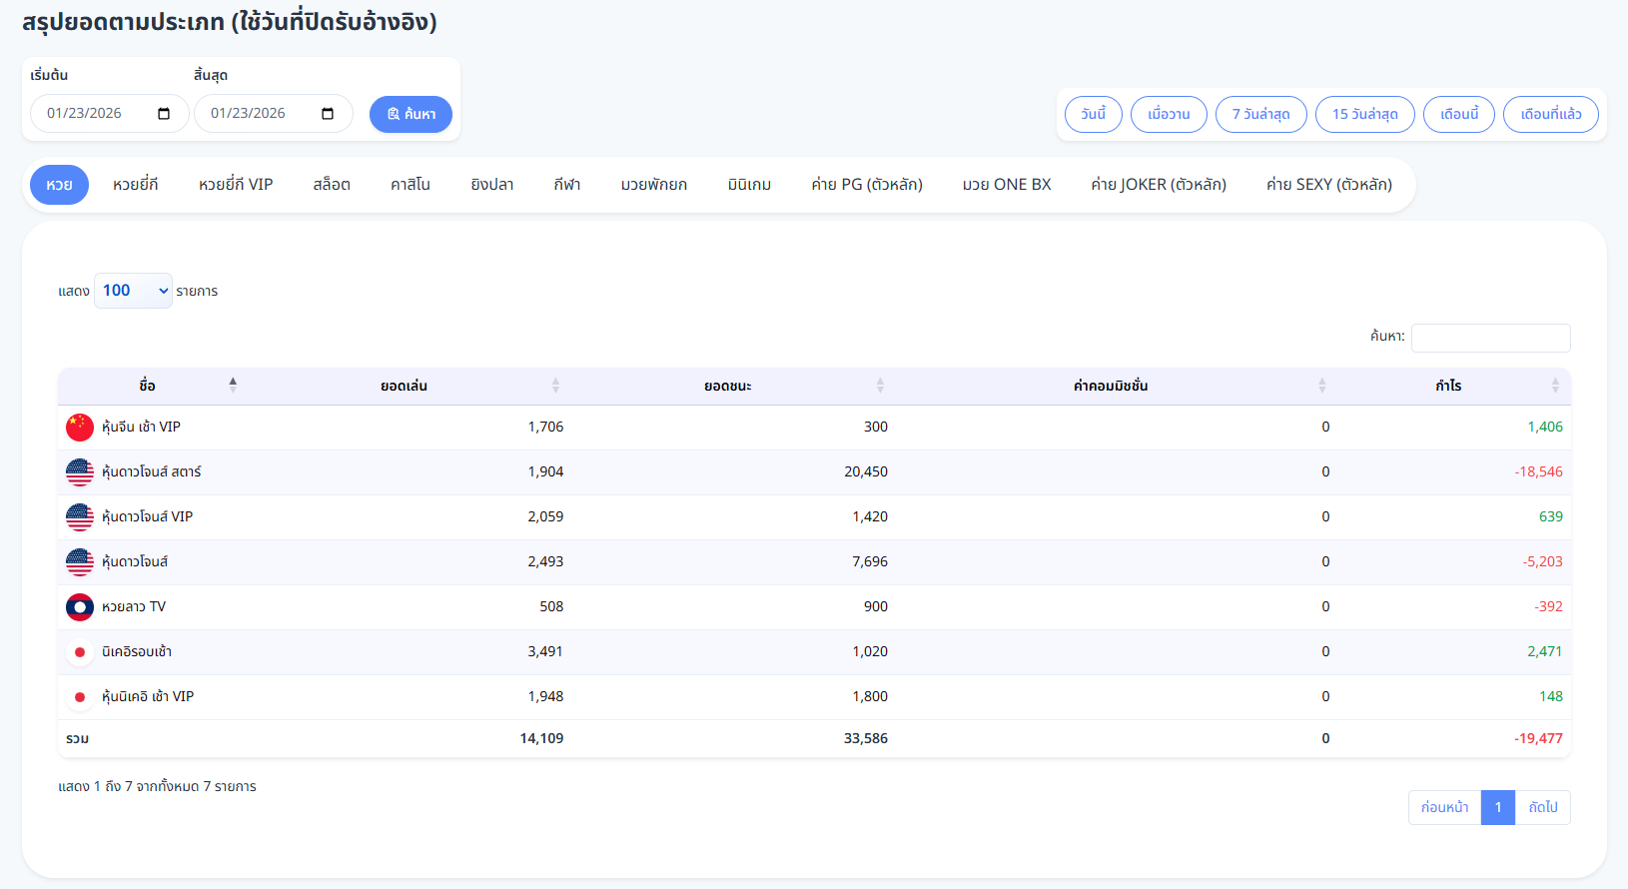The image size is (1628, 889).
Task: Select the 7 วันล่าสุด quick range button
Action: 1260,114
